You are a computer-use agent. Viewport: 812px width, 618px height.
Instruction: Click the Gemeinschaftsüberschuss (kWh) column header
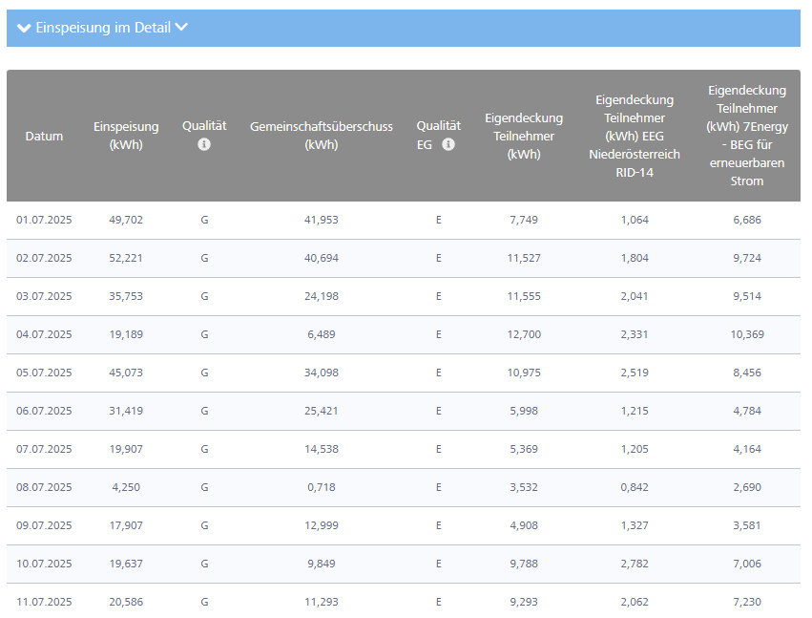tap(322, 136)
